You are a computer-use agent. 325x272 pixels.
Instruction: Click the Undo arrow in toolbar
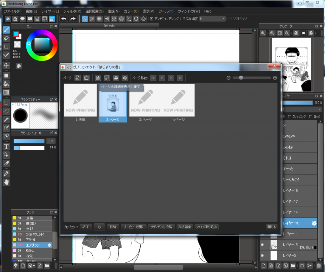tap(64, 19)
